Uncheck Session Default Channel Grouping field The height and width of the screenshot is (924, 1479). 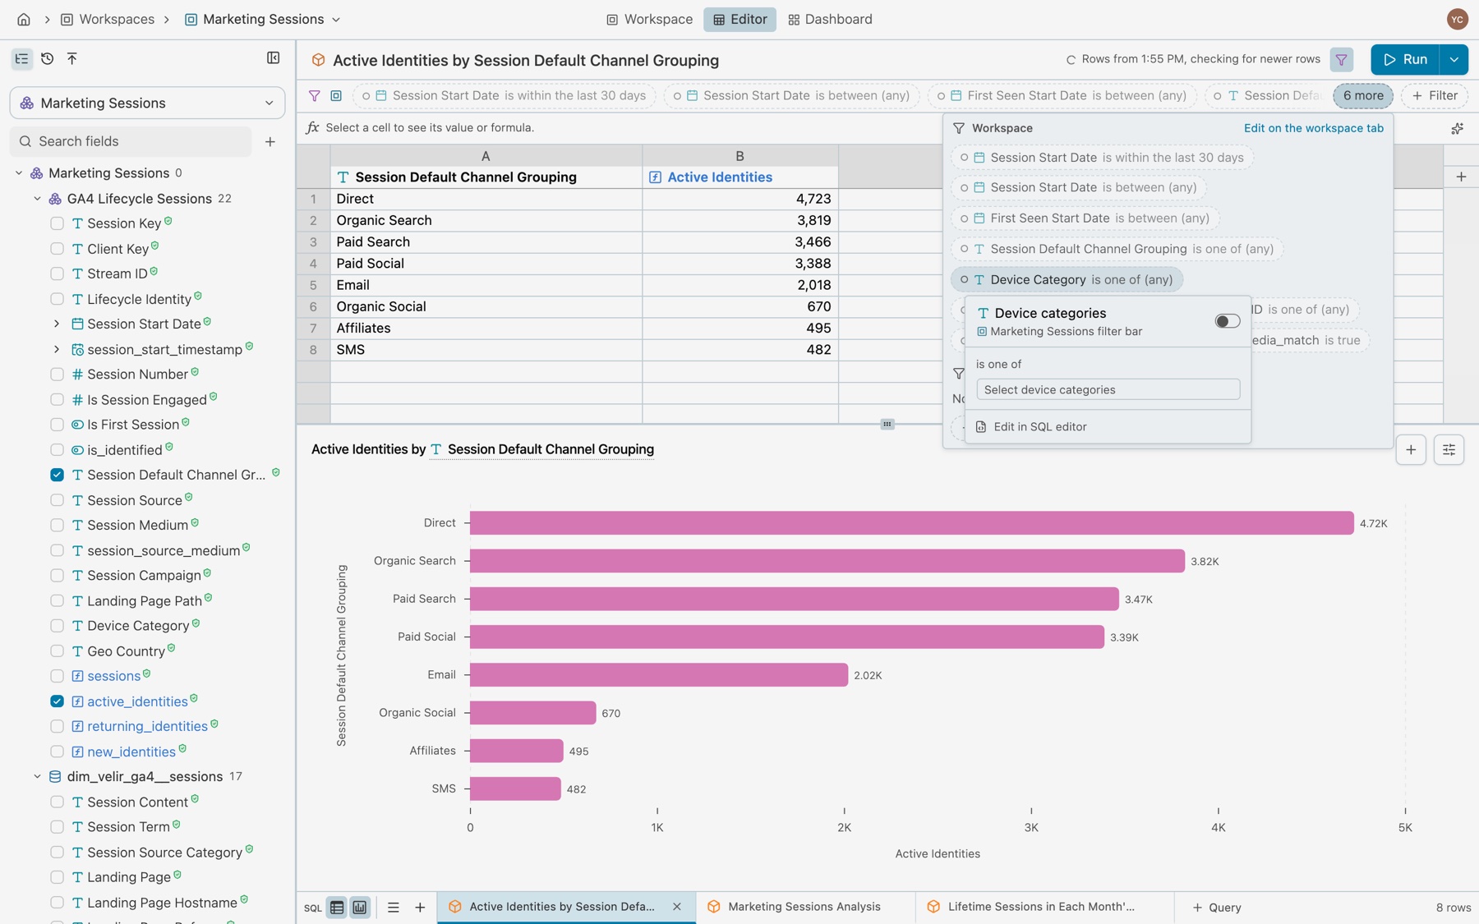point(57,475)
